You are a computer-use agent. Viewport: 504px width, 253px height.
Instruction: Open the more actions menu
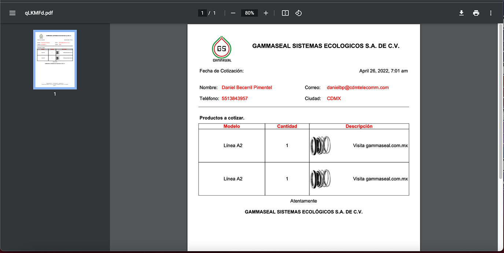coord(491,13)
